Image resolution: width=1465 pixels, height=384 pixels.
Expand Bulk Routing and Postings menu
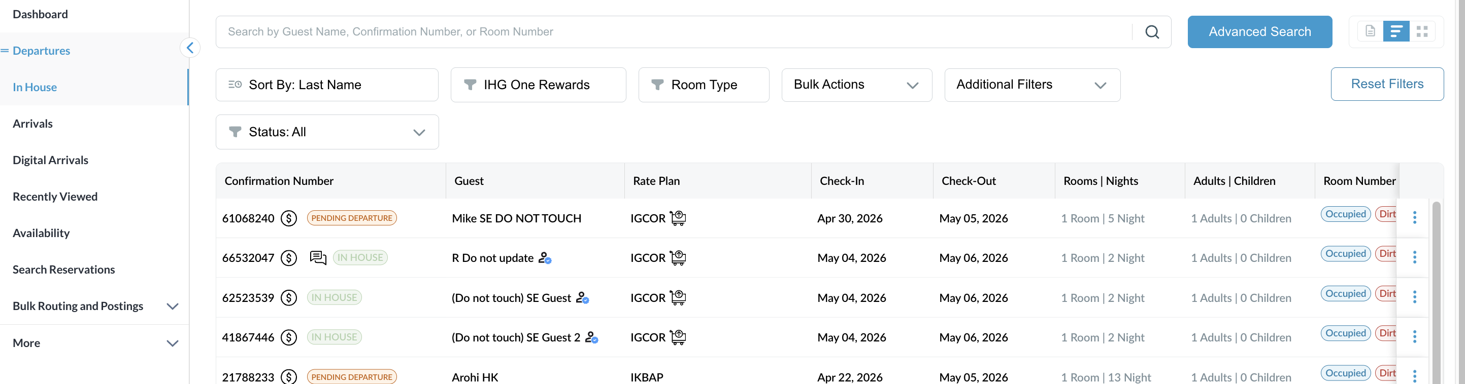pos(94,305)
